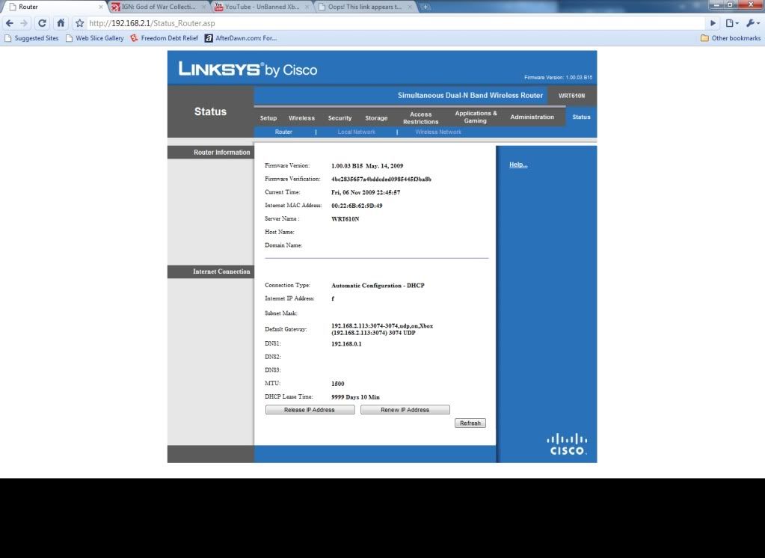This screenshot has width=765, height=558.
Task: Click the Firmware Version 1.00.03 B15 May. 14, 2009 value
Action: [367, 166]
